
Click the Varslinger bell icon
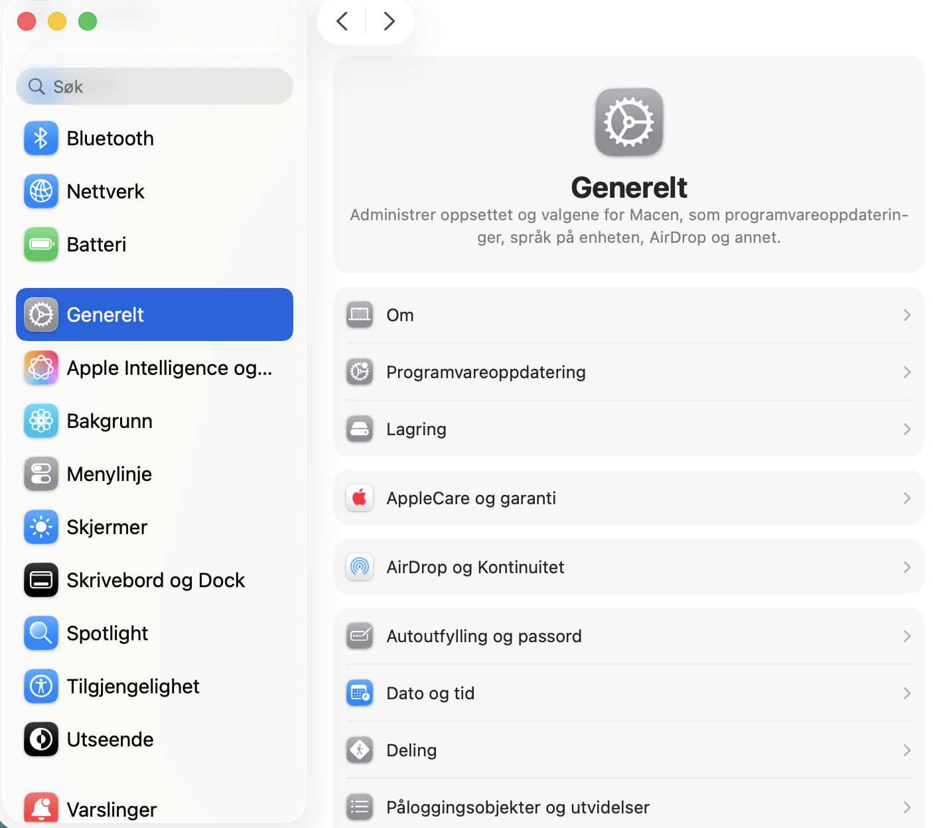(x=41, y=809)
